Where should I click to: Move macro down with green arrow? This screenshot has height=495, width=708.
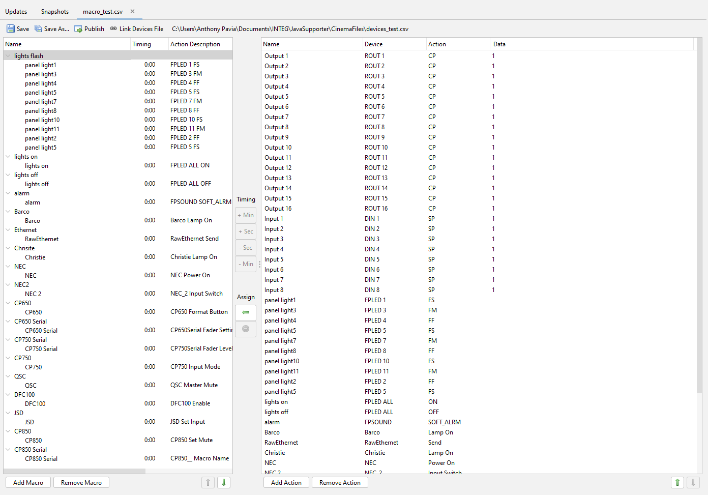click(x=224, y=482)
